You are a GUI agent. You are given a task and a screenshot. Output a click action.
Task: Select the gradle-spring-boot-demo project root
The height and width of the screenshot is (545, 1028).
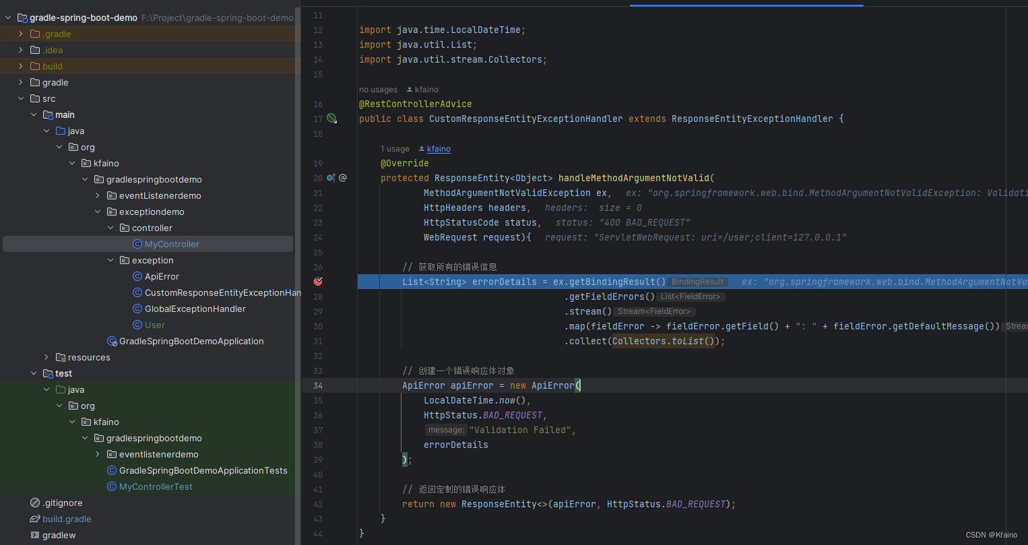click(x=84, y=18)
